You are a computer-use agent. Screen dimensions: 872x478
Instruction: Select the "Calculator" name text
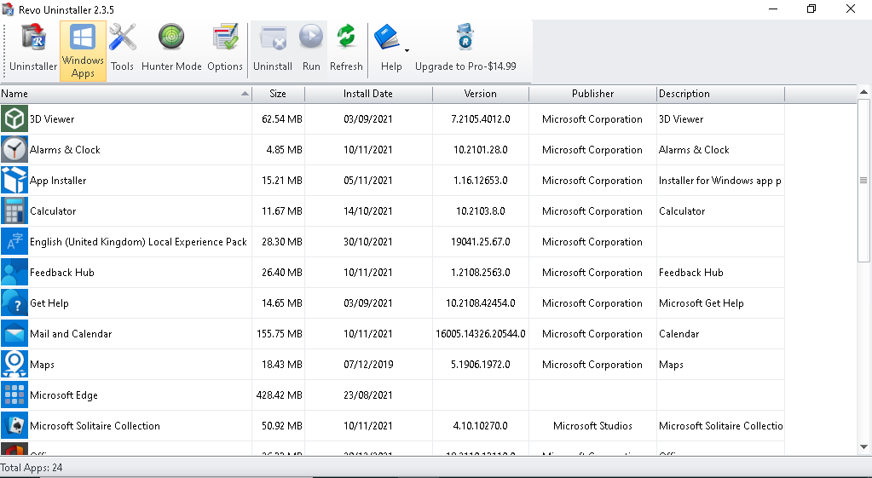pyautogui.click(x=53, y=211)
